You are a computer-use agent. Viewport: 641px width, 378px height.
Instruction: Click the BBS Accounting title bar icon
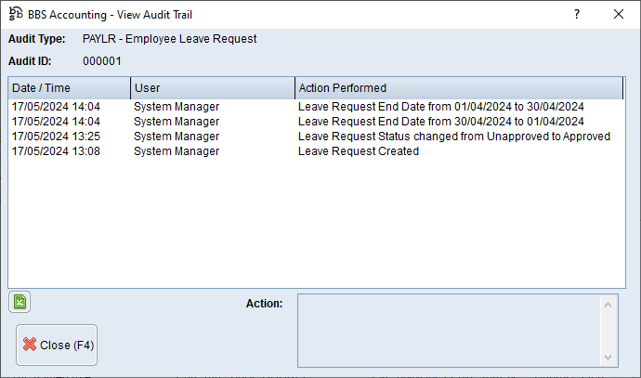pyautogui.click(x=16, y=14)
